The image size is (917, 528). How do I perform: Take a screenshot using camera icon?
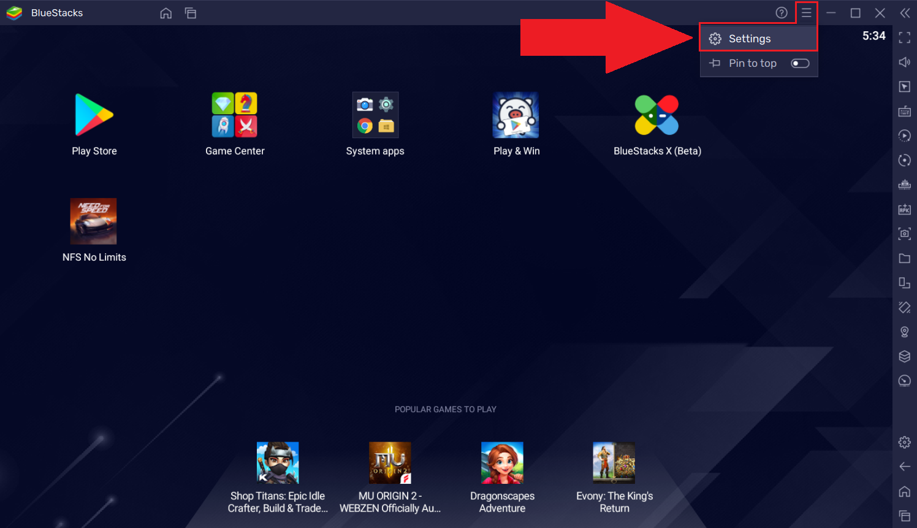(x=905, y=234)
